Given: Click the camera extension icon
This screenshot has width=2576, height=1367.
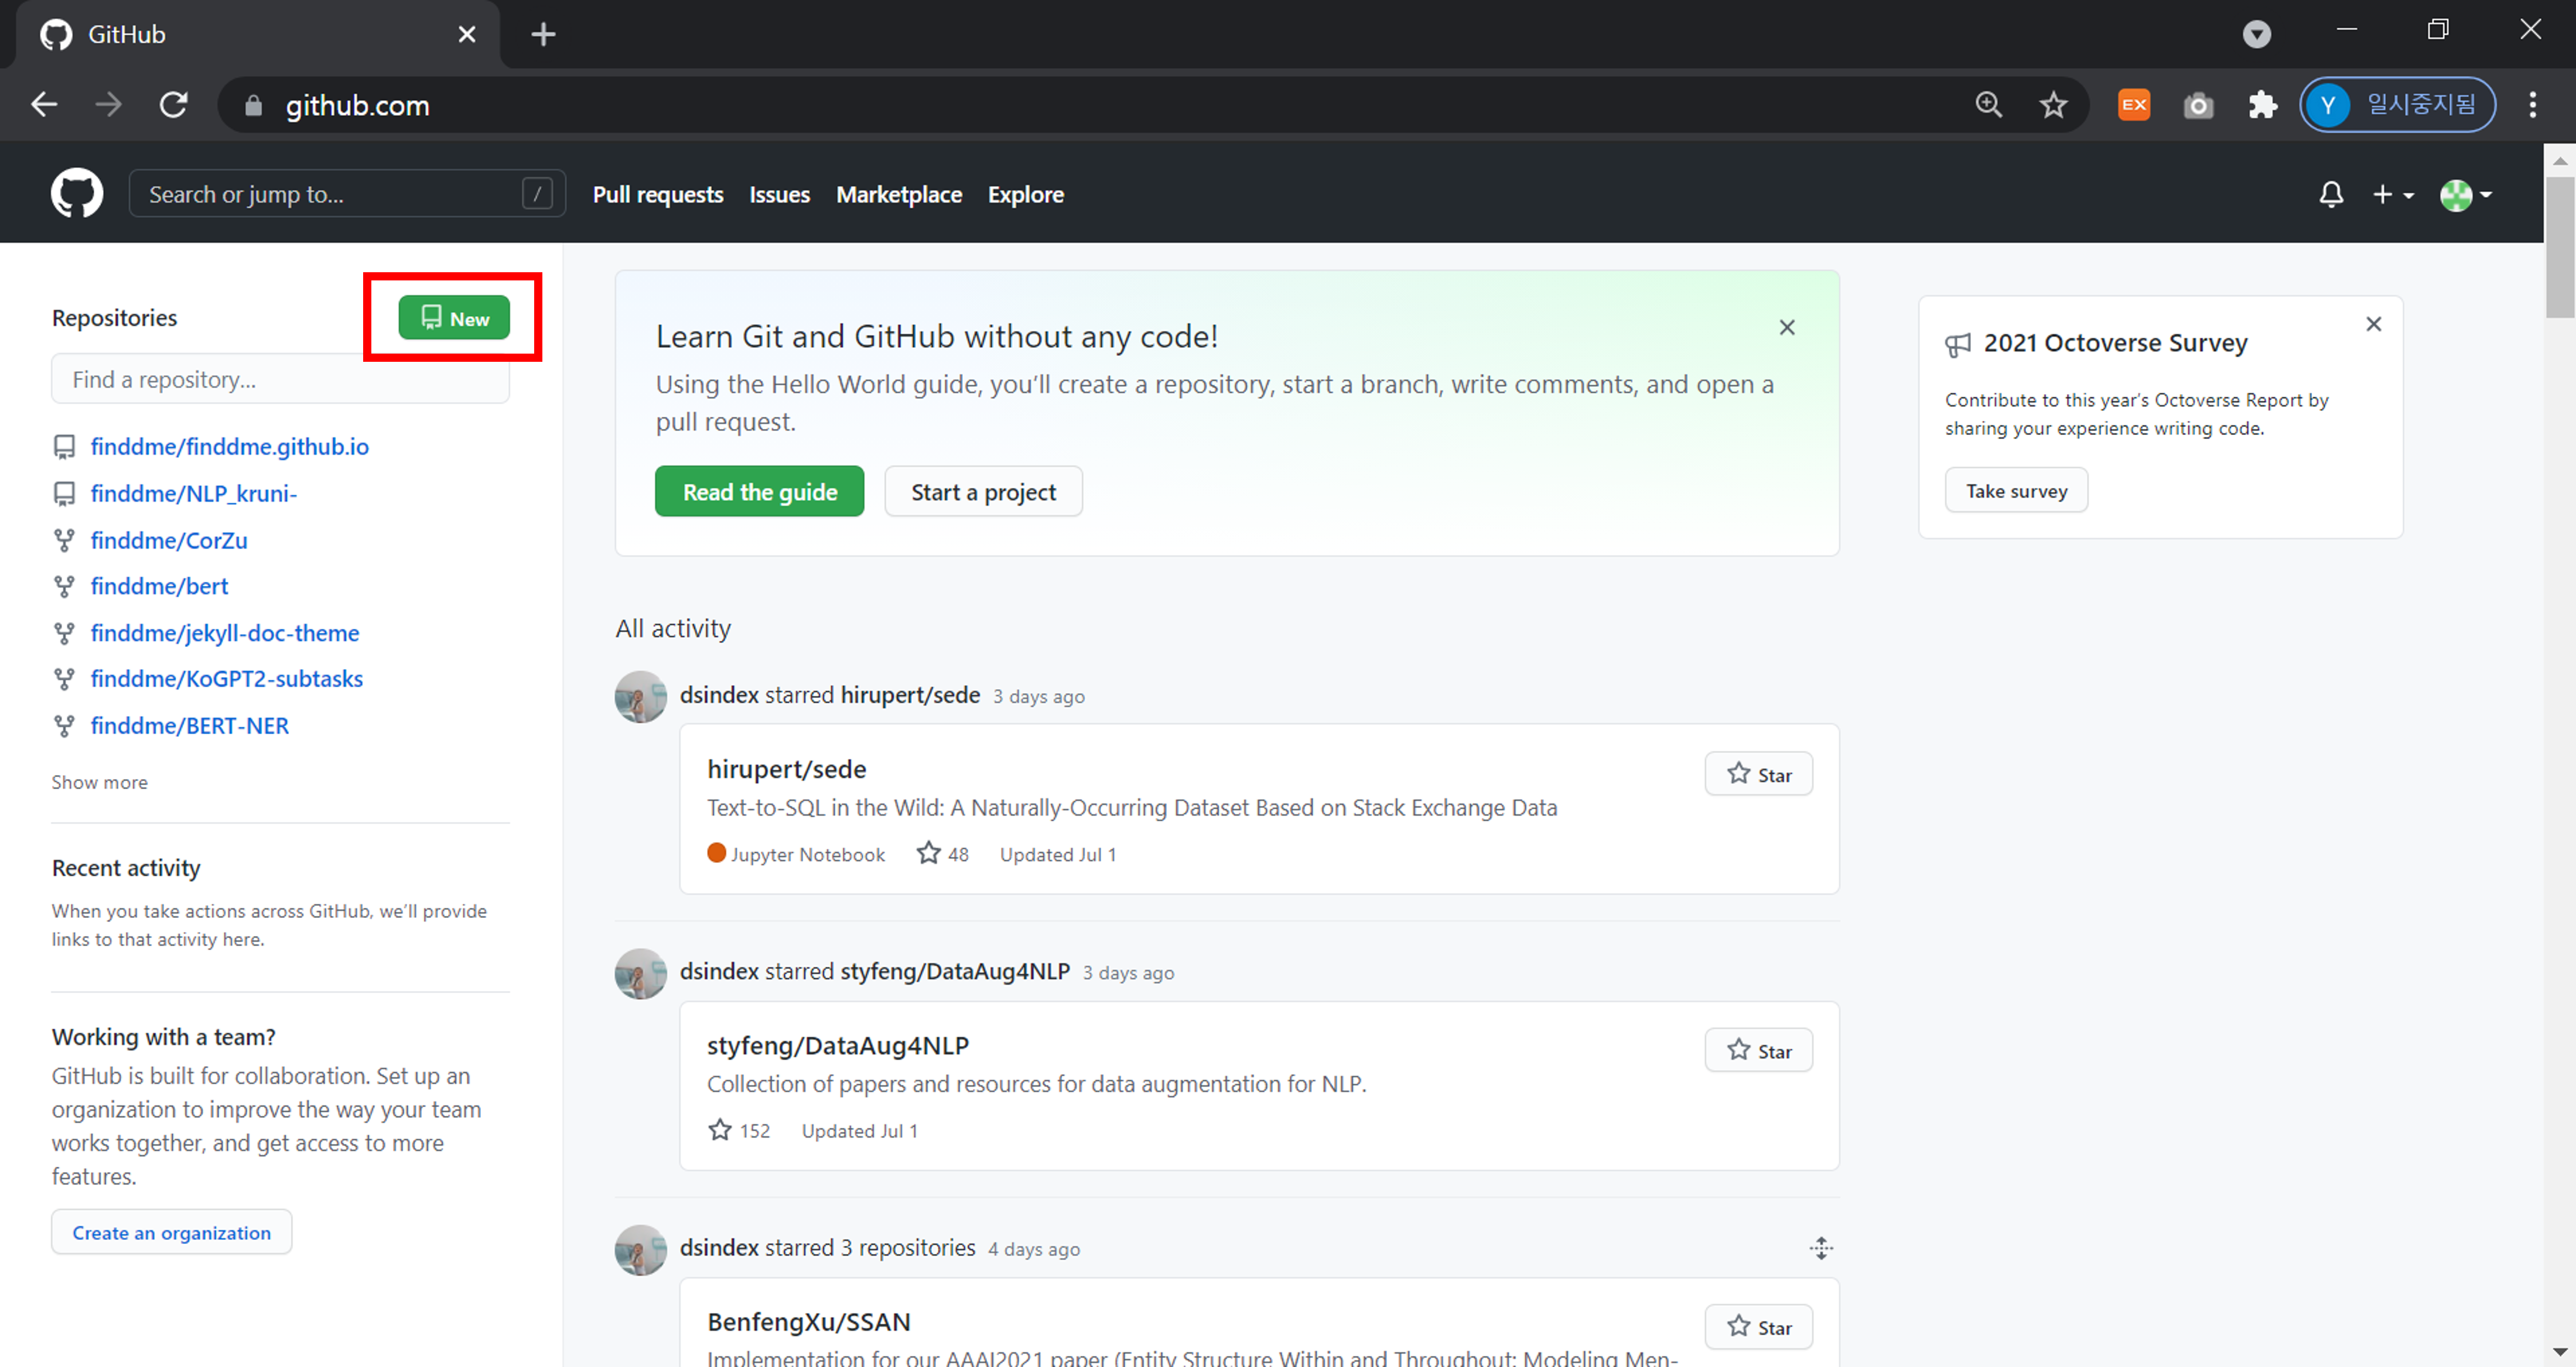Looking at the screenshot, I should tap(2198, 105).
